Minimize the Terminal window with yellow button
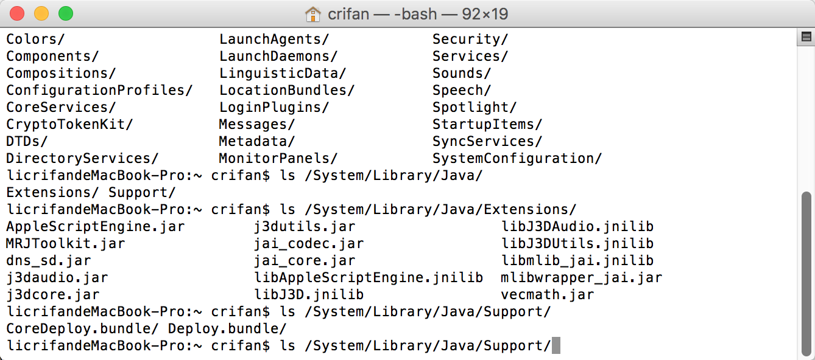 41,13
